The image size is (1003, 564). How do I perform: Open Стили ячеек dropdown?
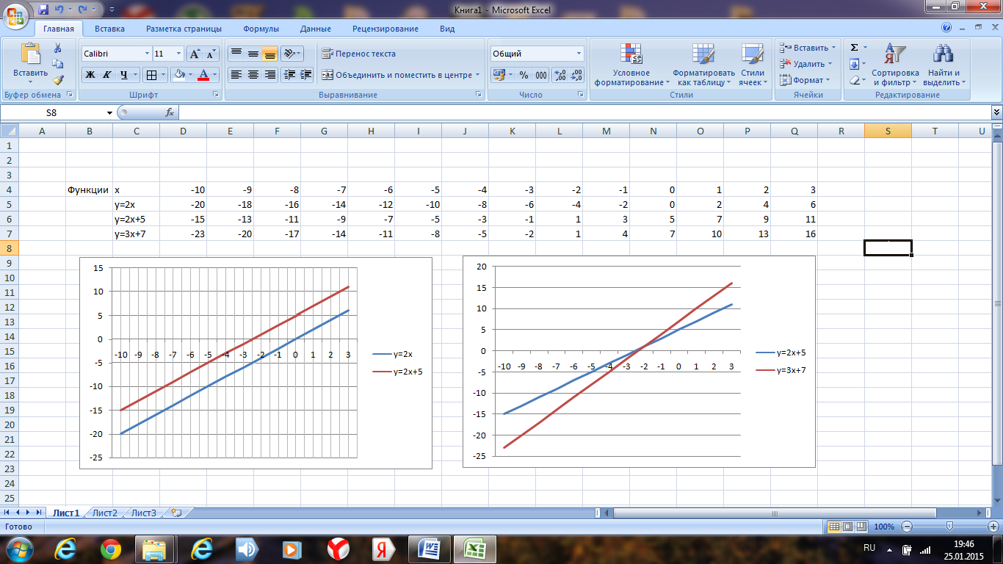pyautogui.click(x=753, y=65)
